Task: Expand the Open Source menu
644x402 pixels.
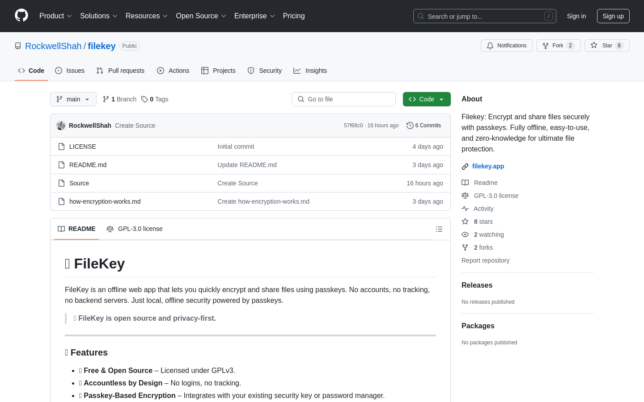Action: (x=201, y=16)
